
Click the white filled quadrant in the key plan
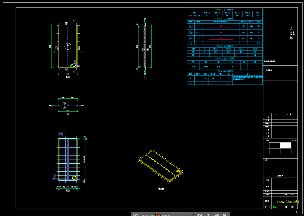click(x=286, y=145)
